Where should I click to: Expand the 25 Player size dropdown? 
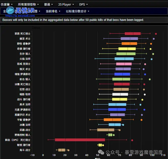[66, 4]
